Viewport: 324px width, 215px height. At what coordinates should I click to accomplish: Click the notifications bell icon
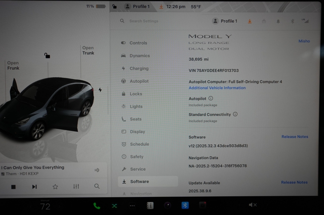[278, 21]
